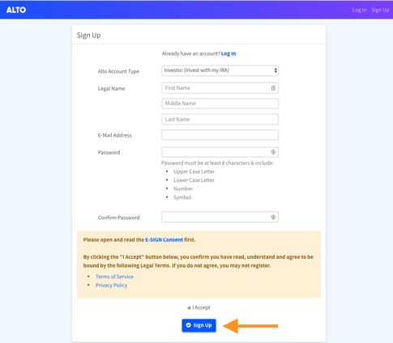The image size is (393, 343).
Task: Open the Terms of Service link
Action: click(114, 277)
